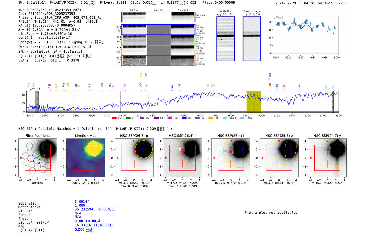View the HSC SSP(25.5) z image
This screenshot has height=248, width=365.
279,158
